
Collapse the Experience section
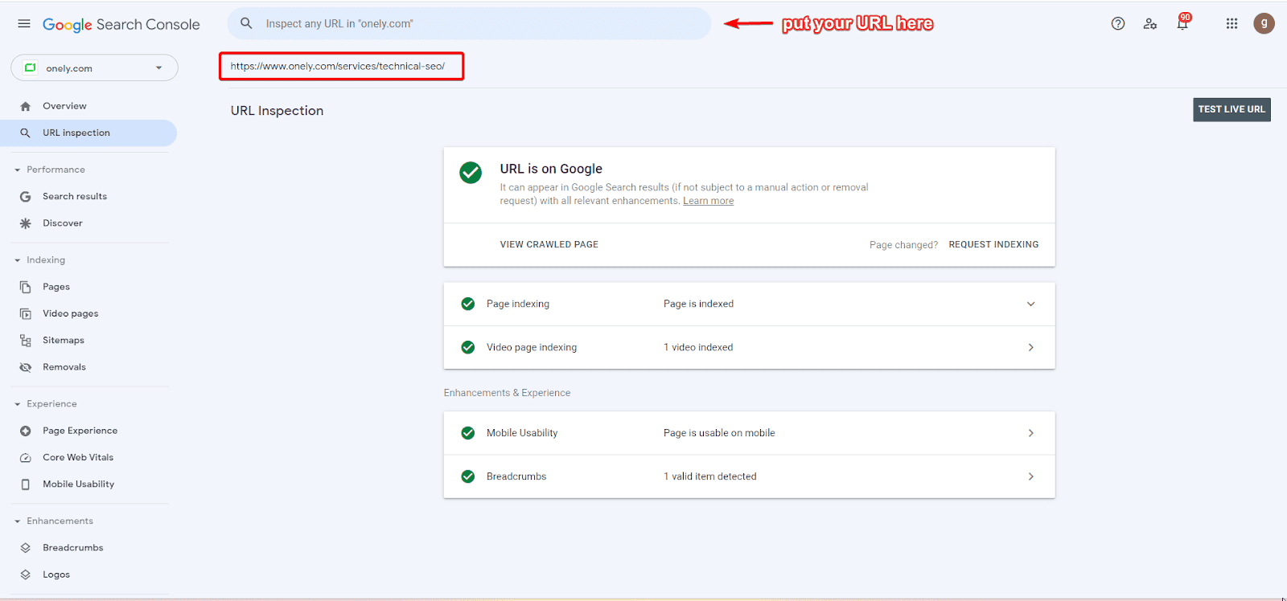[x=18, y=404]
